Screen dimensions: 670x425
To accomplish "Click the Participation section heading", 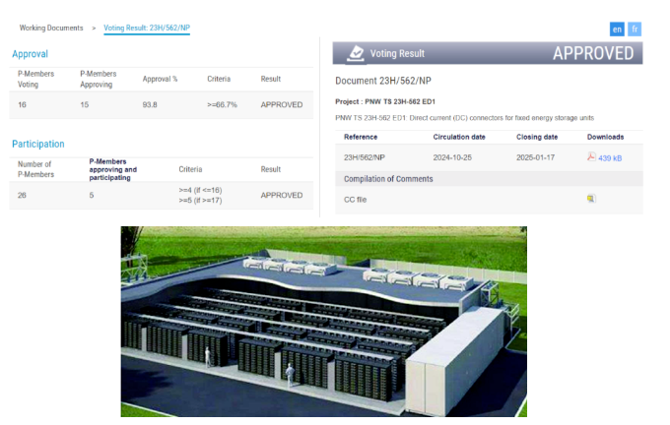I will pyautogui.click(x=38, y=144).
